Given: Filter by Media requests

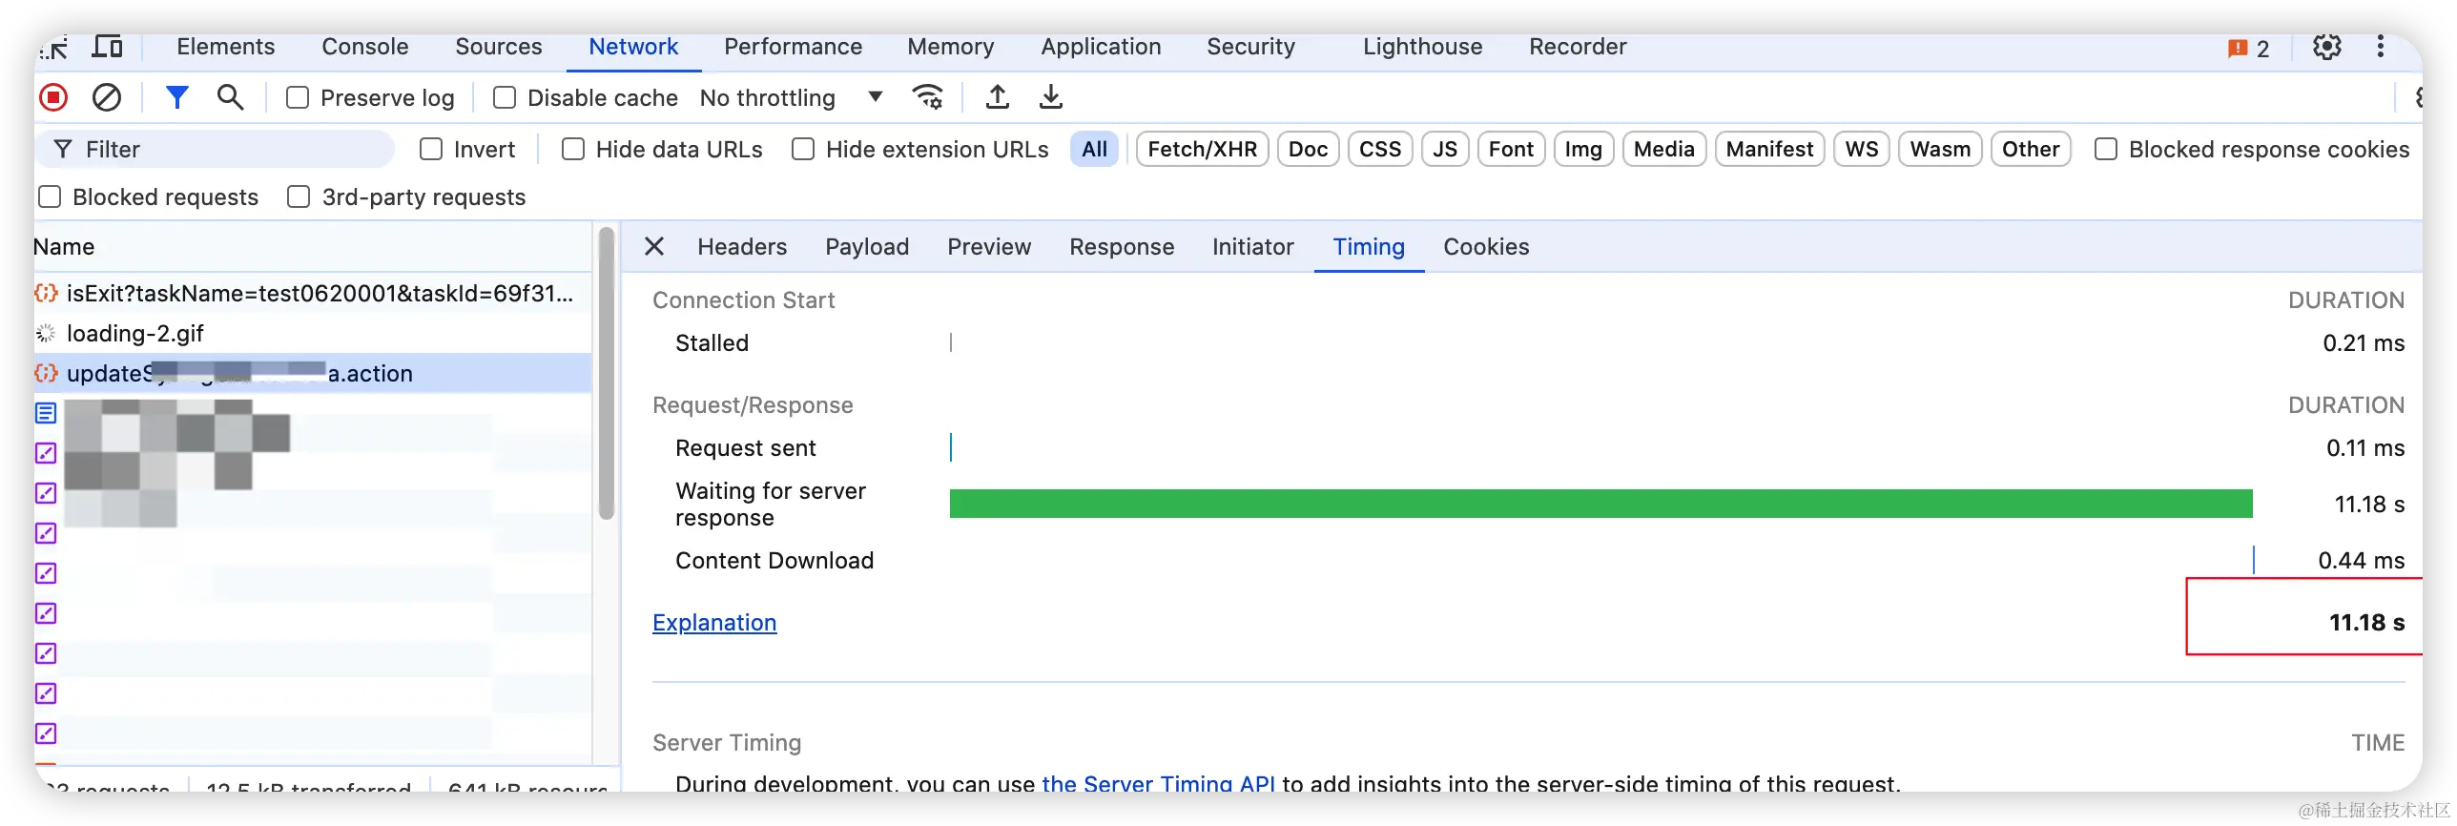Looking at the screenshot, I should [1663, 150].
